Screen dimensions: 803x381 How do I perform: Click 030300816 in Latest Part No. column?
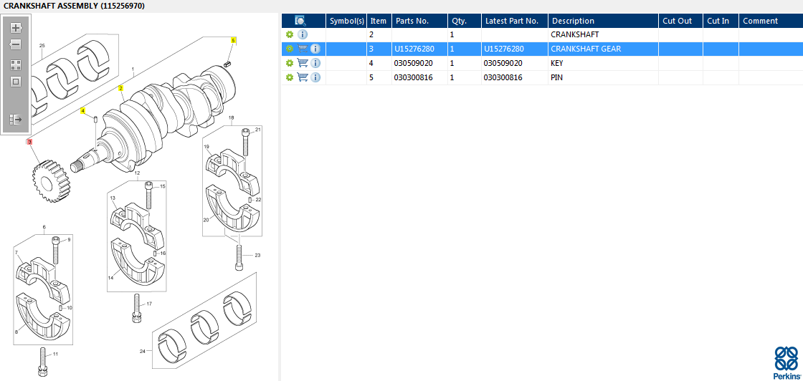503,78
